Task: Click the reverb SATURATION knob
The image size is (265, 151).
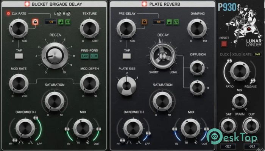Action: 162,101
